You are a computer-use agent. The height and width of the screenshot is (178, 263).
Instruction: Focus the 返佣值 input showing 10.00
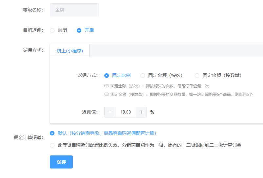pos(126,112)
